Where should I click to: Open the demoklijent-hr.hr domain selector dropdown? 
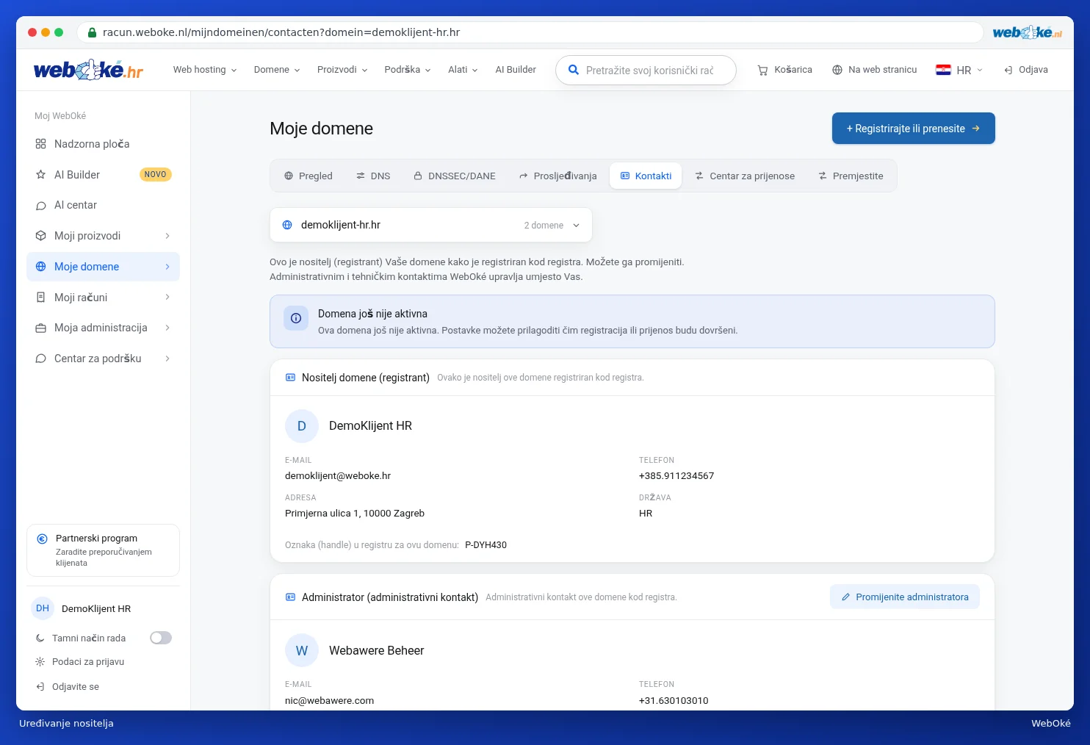431,225
